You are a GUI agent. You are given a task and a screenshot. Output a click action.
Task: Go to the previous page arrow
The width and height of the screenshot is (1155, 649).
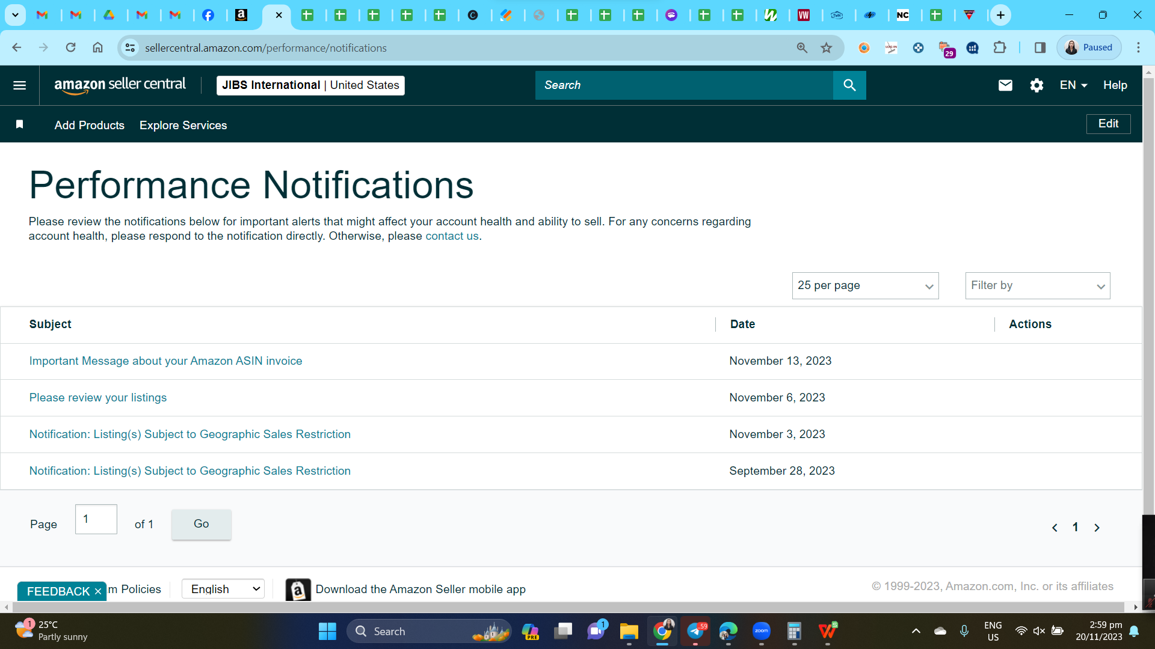tap(1055, 528)
